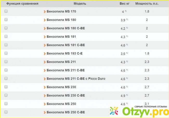Click the orange arrow beside MS 181 C-BE
Viewport: 169px width, 118px height.
coord(45,45)
